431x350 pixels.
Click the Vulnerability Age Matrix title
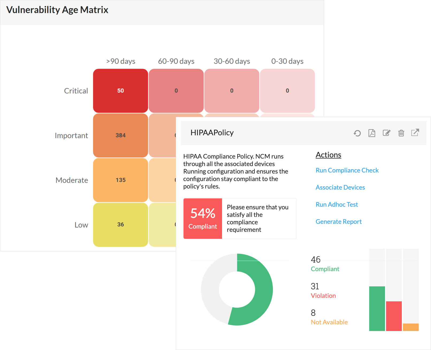click(x=57, y=10)
